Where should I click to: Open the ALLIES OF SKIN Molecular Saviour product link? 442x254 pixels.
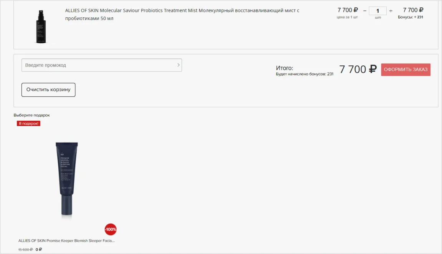[182, 14]
